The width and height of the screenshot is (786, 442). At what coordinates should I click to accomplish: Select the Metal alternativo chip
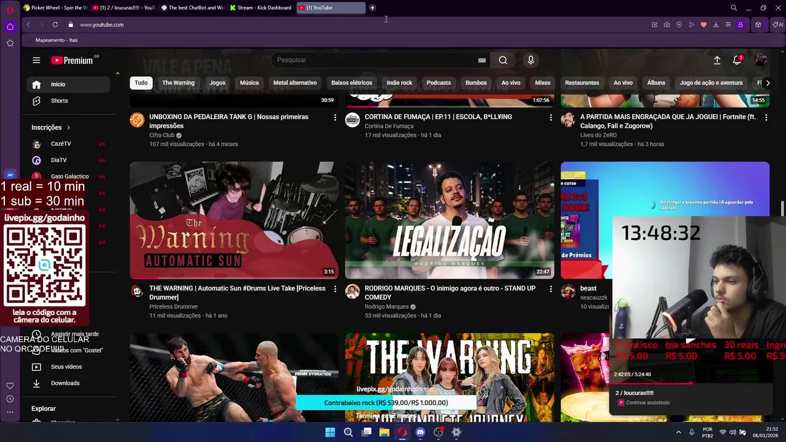tap(295, 83)
